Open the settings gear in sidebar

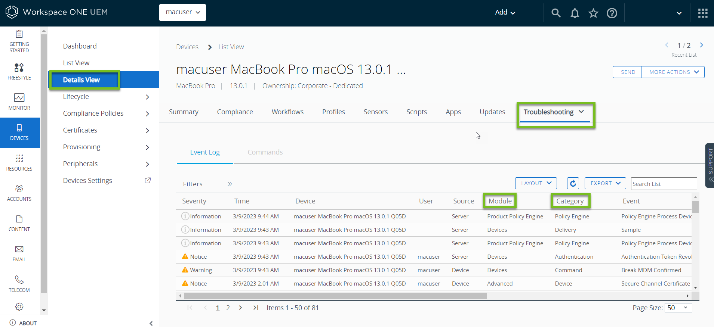point(19,306)
